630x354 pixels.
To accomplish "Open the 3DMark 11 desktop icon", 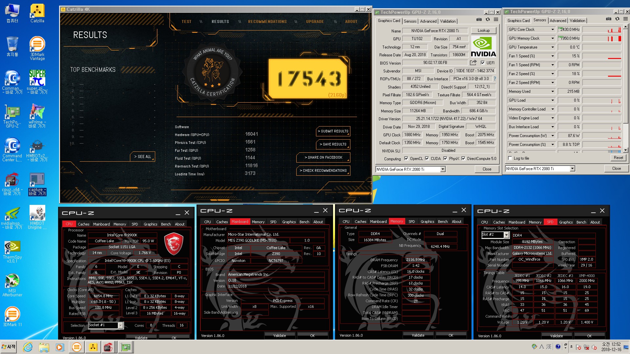I will click(x=12, y=317).
